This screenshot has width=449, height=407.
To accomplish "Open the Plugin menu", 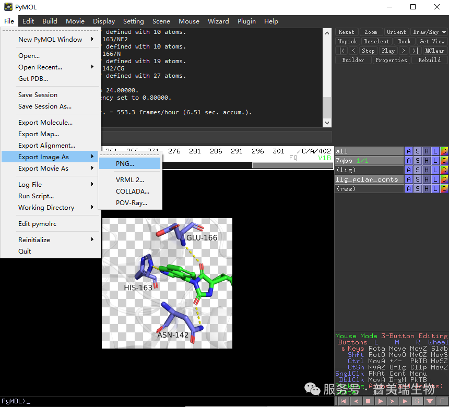I will tap(246, 21).
